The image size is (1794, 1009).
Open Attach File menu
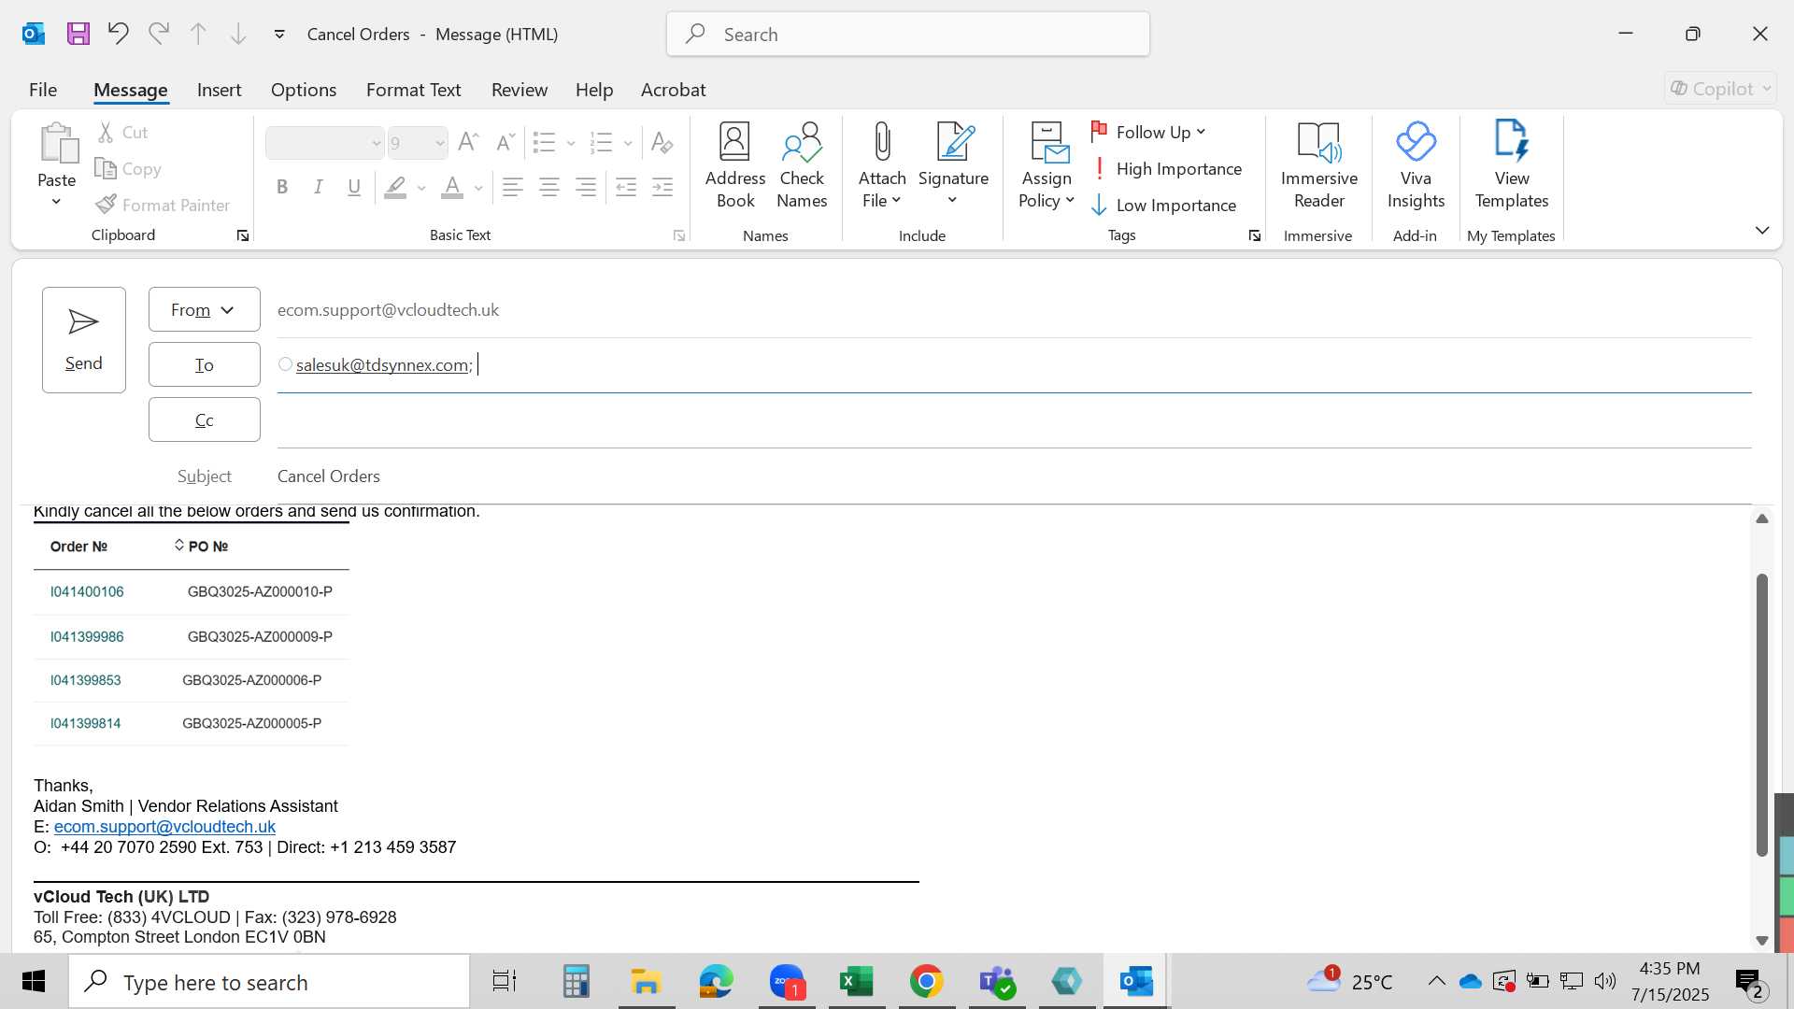click(882, 166)
